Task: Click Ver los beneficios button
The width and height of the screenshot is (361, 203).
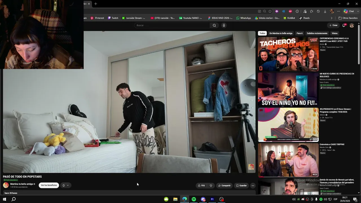Action: click(49, 185)
